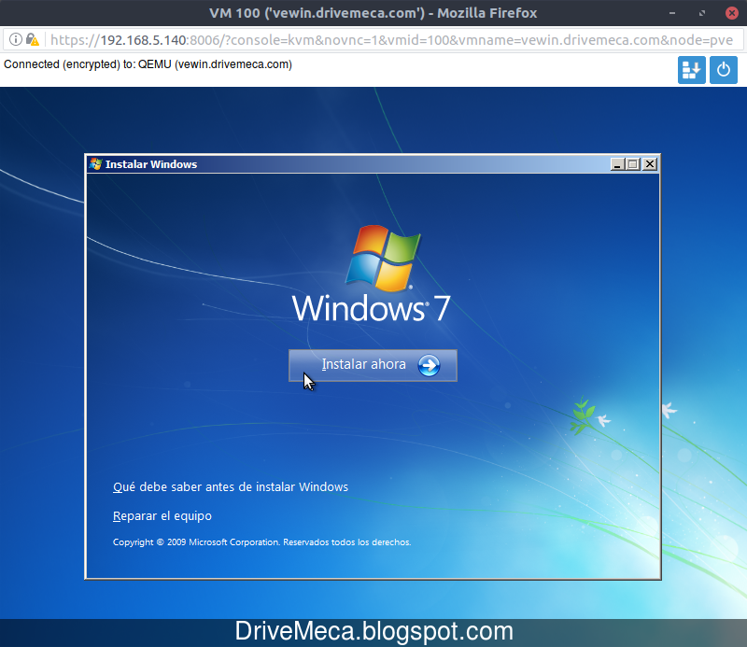Open the Reparar el equipo link

click(162, 516)
